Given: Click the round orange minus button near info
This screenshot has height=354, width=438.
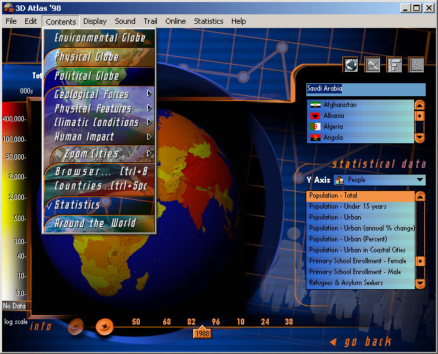Looking at the screenshot, I should (x=76, y=327).
